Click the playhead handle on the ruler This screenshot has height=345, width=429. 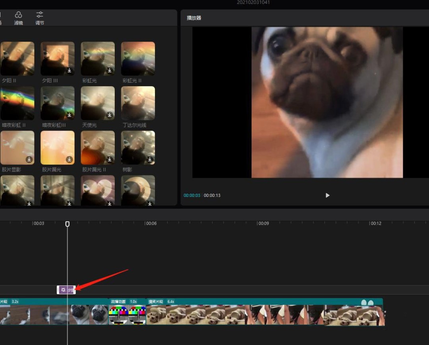[x=68, y=224]
